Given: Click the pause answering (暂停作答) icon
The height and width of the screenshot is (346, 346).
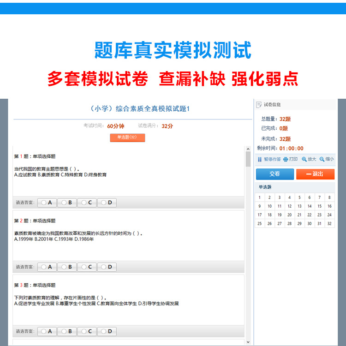Looking at the screenshot, I should tap(260, 159).
